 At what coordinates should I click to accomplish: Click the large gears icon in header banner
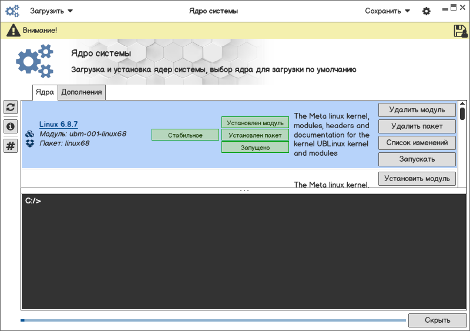tap(35, 61)
